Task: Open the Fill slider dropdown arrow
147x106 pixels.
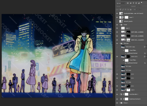Action: pos(141,9)
